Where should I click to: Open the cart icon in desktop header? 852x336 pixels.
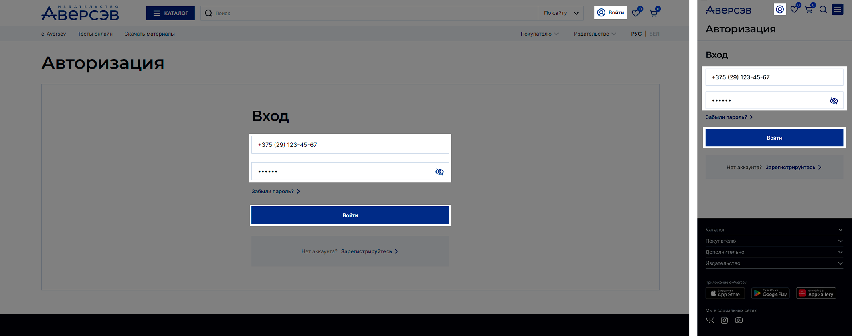(654, 13)
